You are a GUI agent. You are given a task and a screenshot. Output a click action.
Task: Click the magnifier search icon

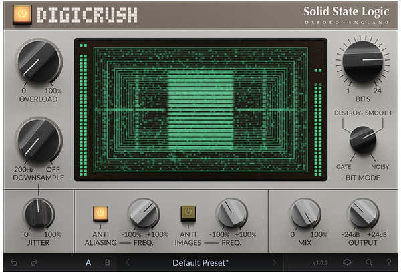(368, 262)
